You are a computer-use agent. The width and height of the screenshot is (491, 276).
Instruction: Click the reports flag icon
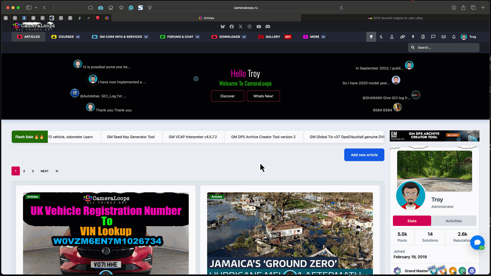[433, 37]
